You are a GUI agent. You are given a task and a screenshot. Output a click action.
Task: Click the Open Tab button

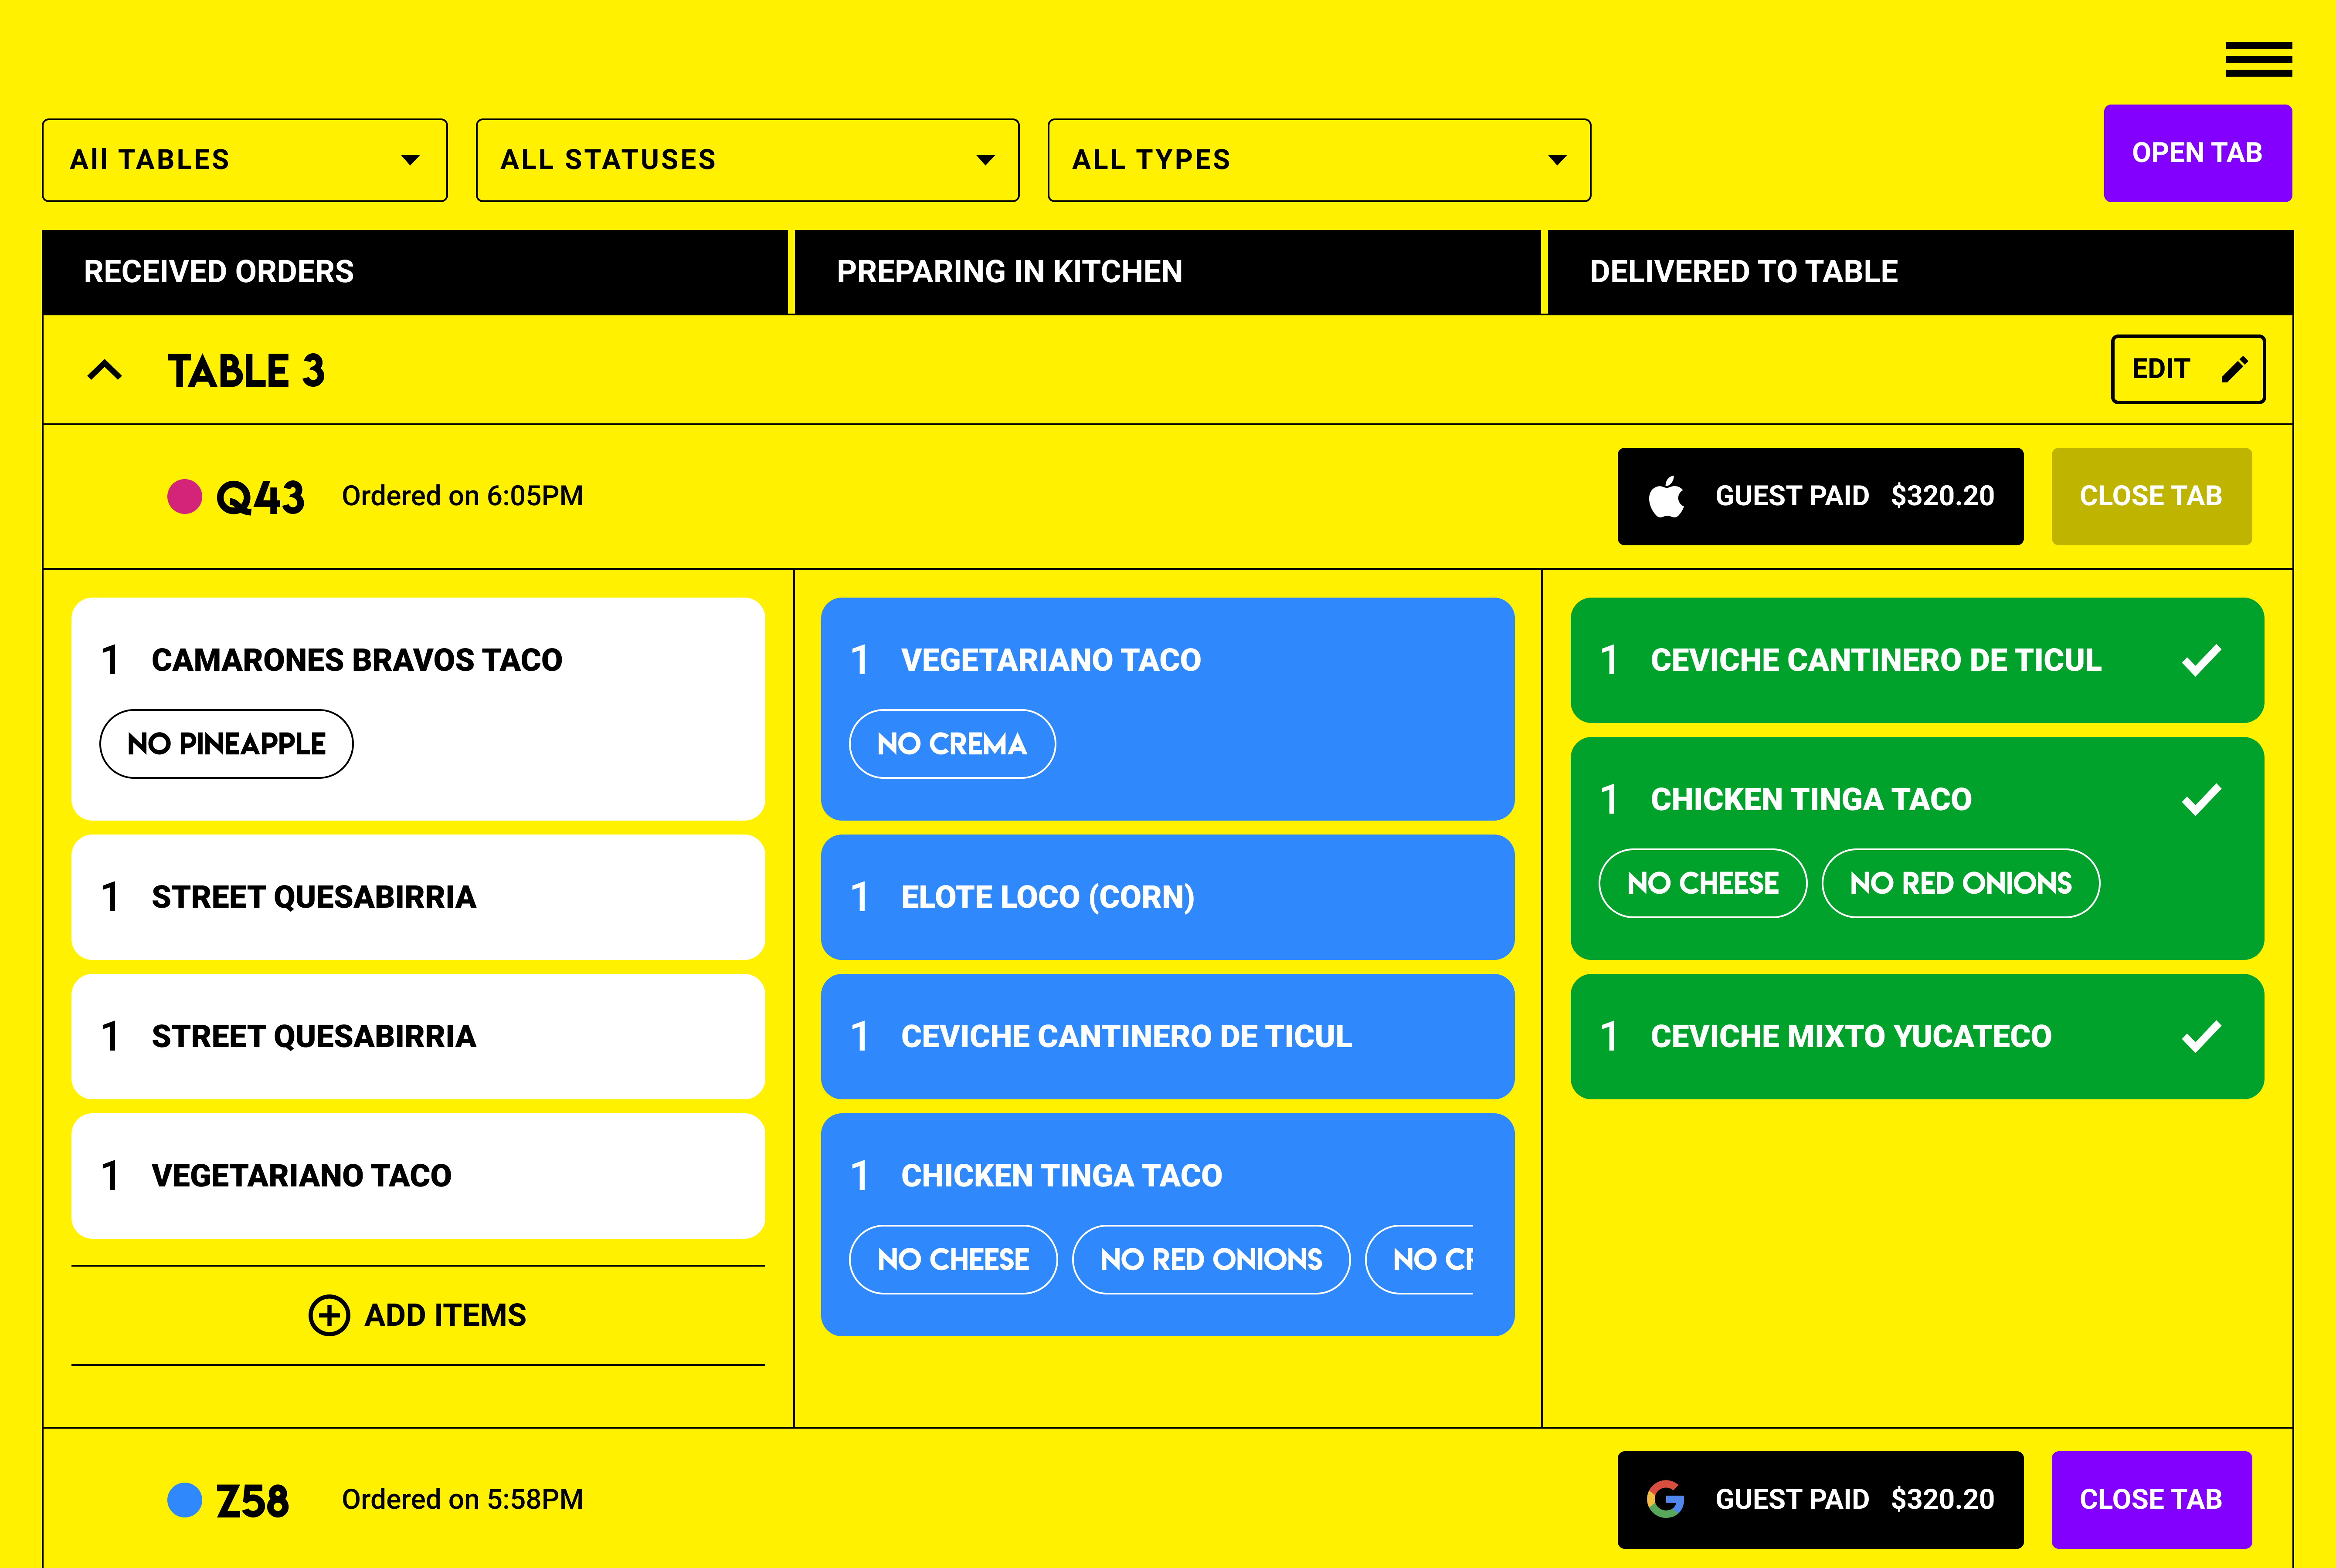tap(2197, 153)
